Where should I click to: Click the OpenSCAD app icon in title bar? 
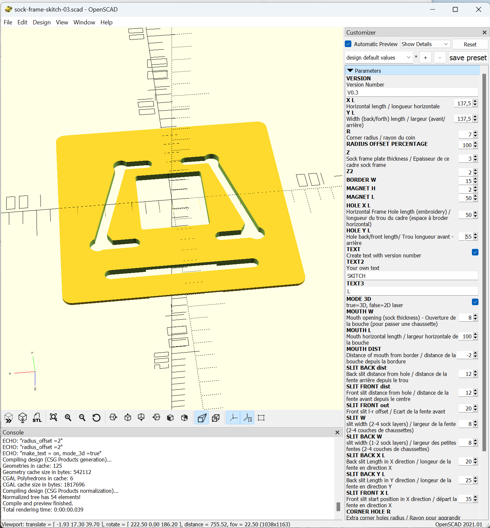(x=8, y=9)
